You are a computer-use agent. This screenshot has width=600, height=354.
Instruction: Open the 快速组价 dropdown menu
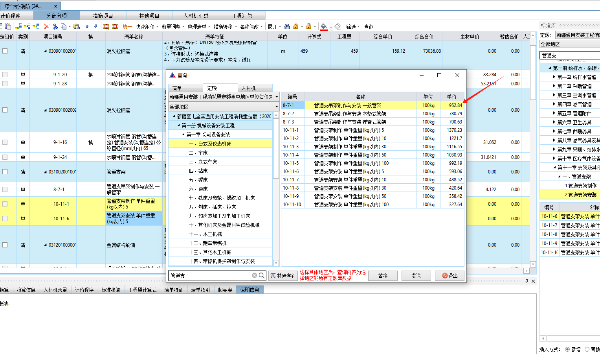click(x=147, y=27)
